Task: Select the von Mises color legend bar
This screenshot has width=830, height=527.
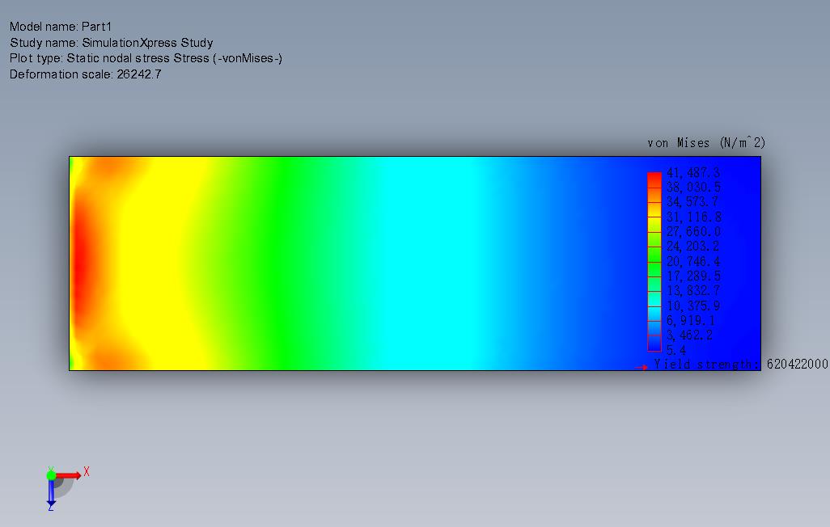Action: tap(654, 261)
